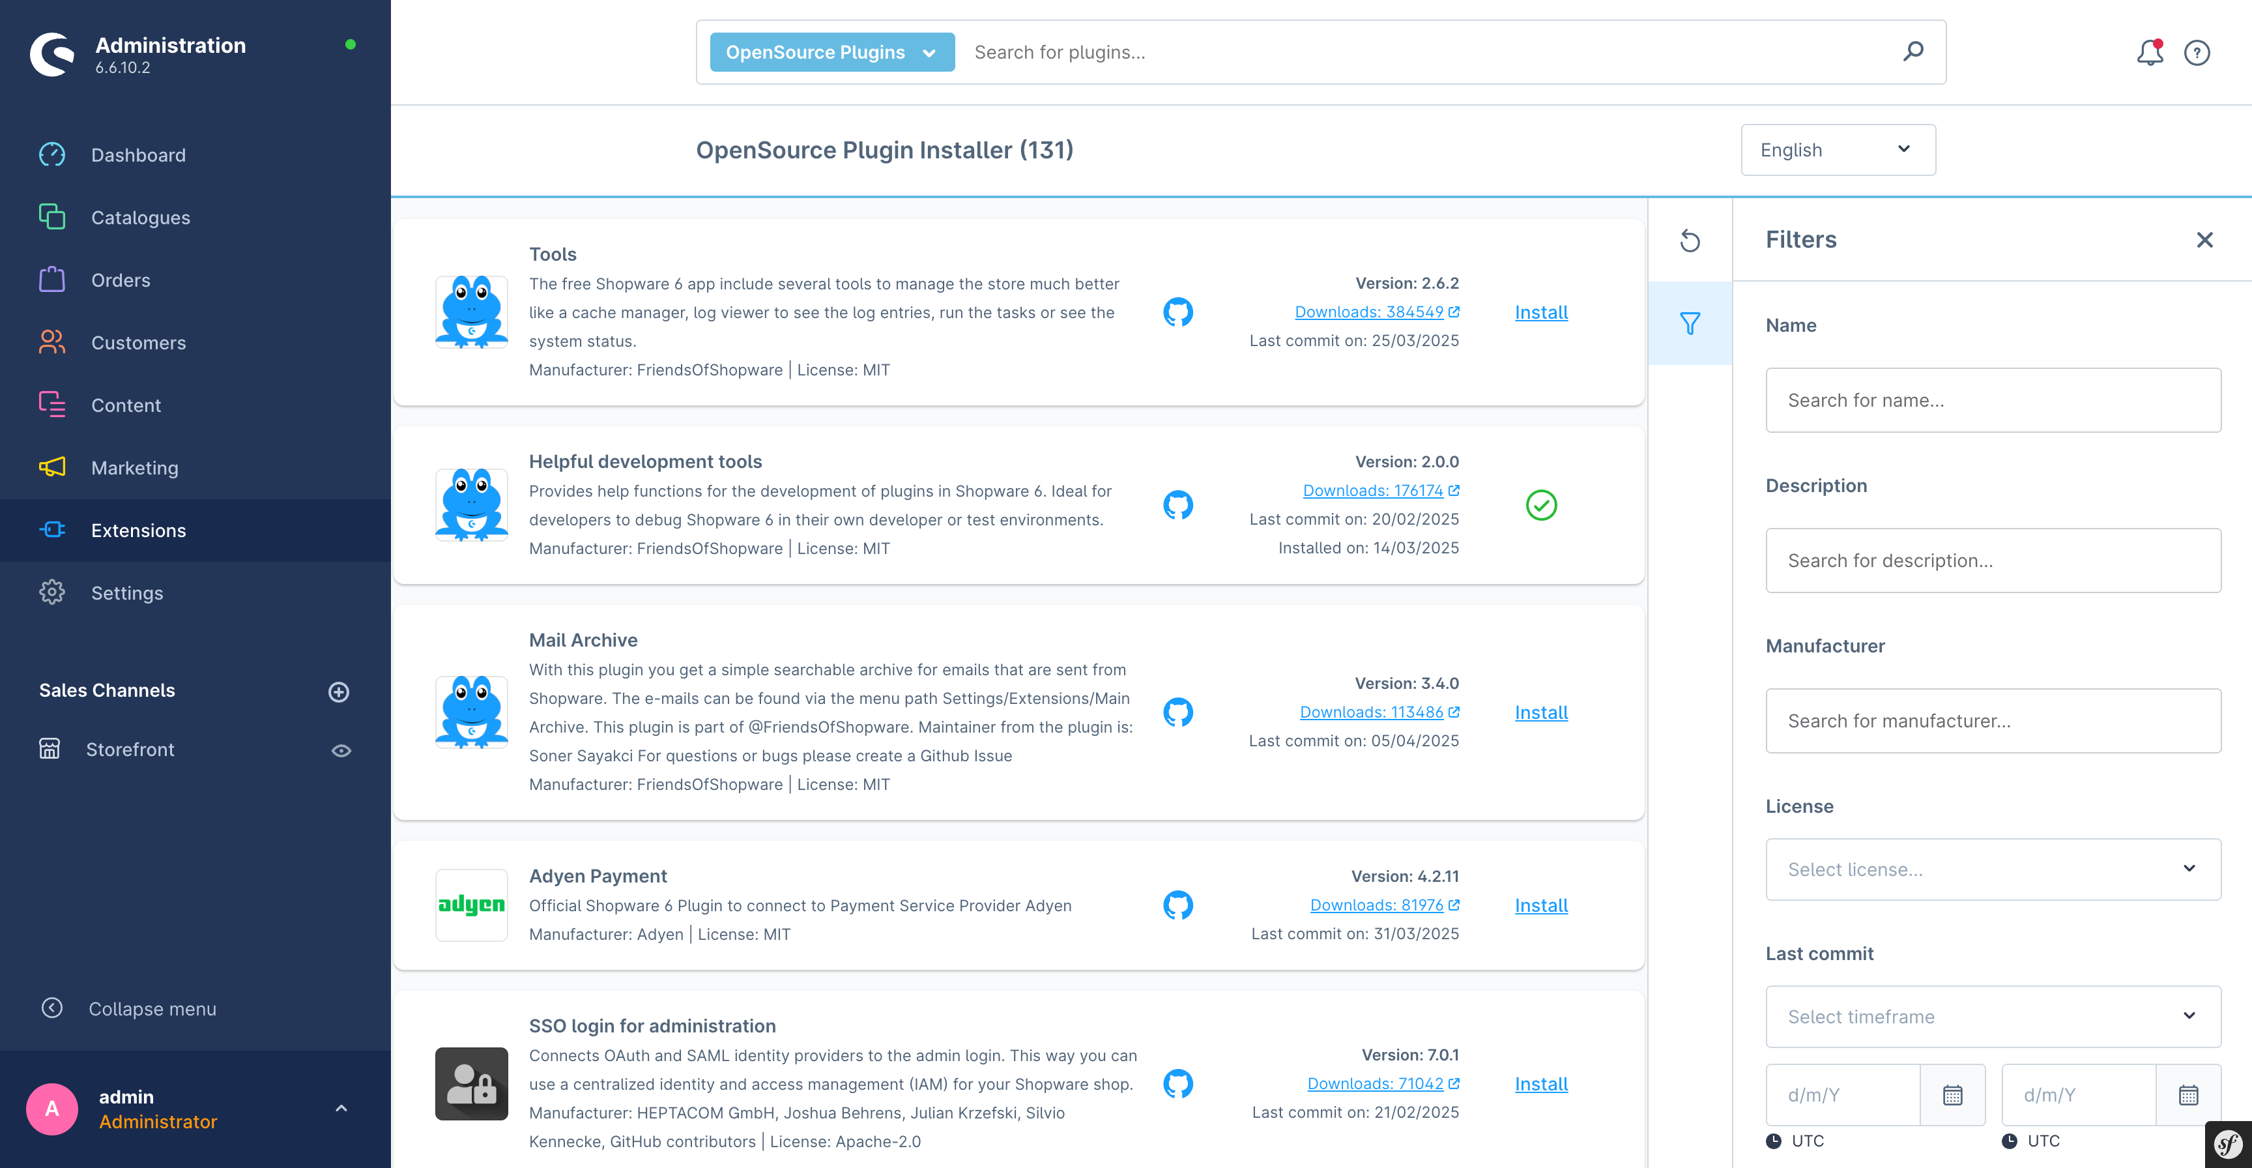The height and width of the screenshot is (1168, 2252).
Task: Click installed checkmark for Helpful development tools
Action: click(x=1540, y=505)
